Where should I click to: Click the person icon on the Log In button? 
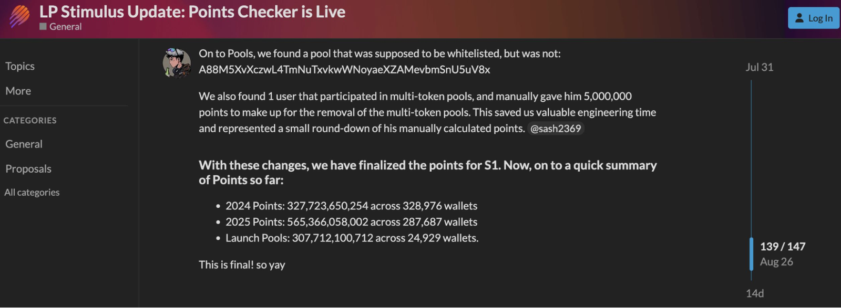coord(798,18)
